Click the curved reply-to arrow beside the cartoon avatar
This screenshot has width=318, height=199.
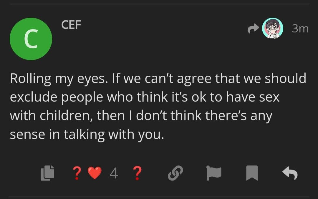tap(253, 28)
